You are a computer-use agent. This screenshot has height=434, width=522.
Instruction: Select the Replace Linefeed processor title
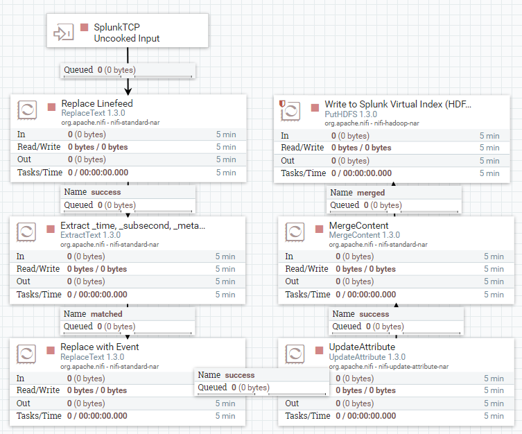click(97, 103)
